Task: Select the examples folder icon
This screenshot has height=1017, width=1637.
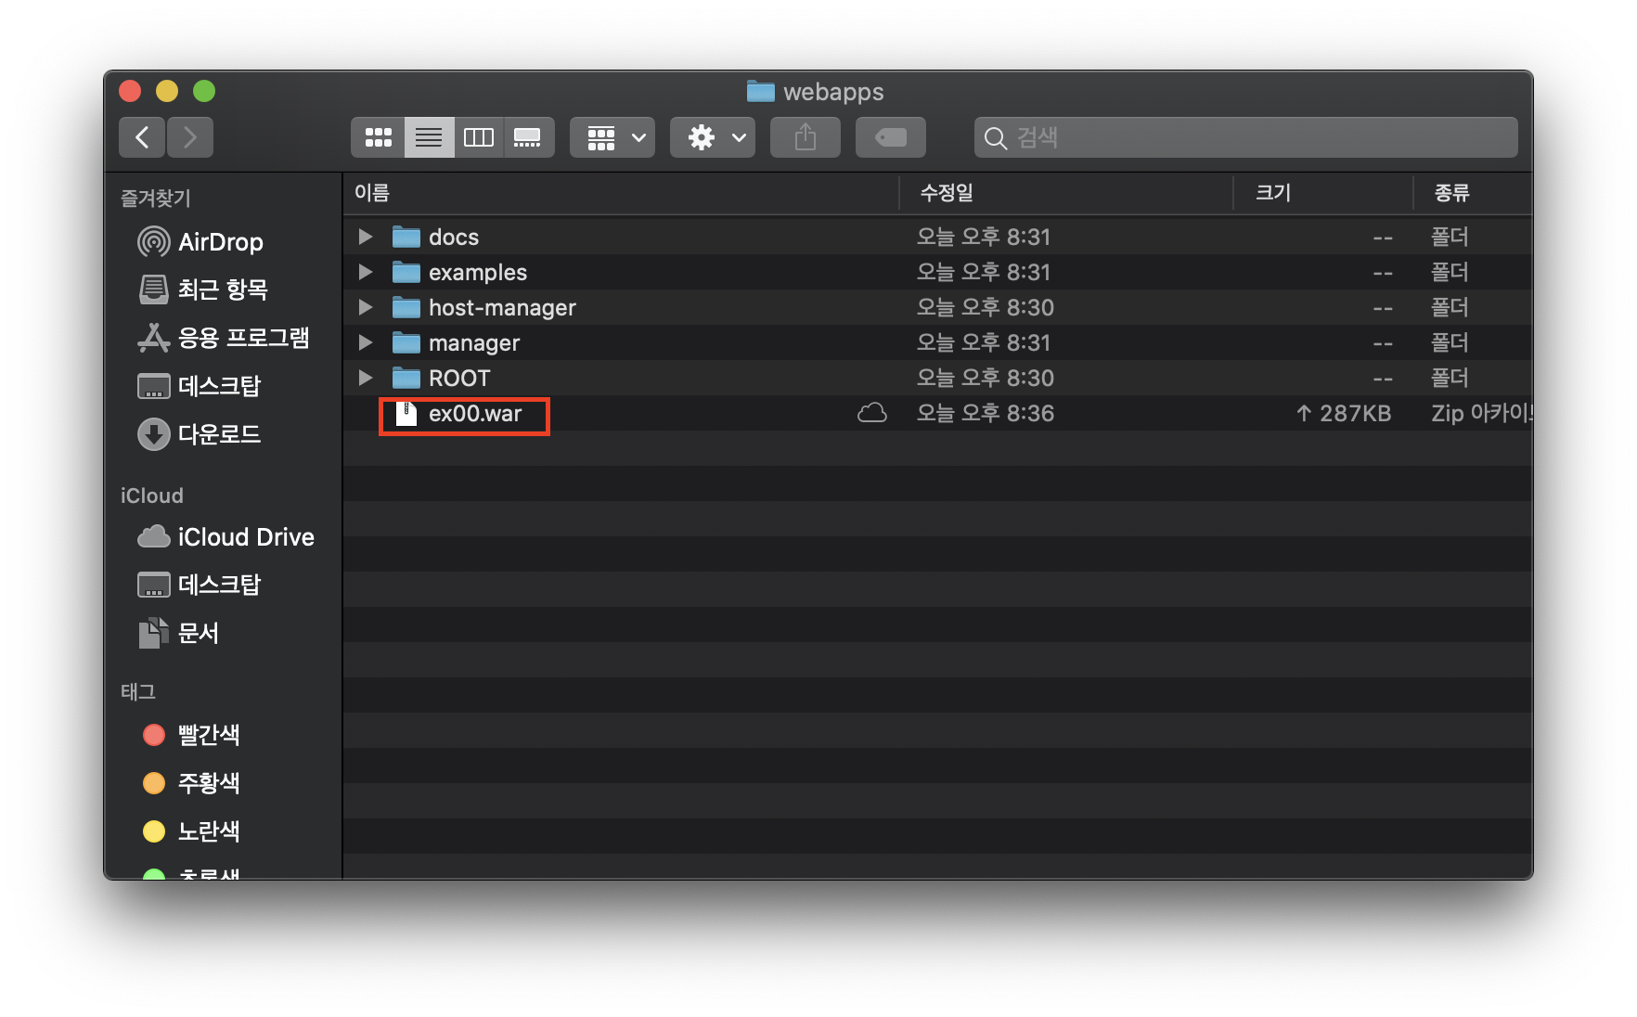Action: click(x=406, y=272)
